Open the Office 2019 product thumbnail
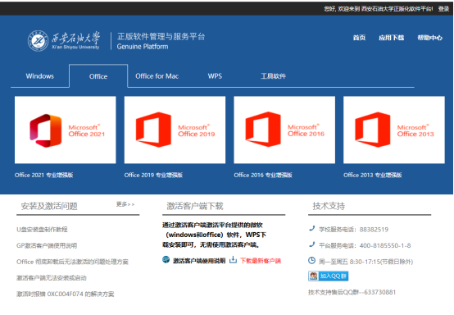The height and width of the screenshot is (315, 454). pyautogui.click(x=175, y=130)
